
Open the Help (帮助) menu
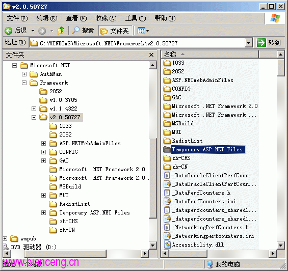point(165,18)
